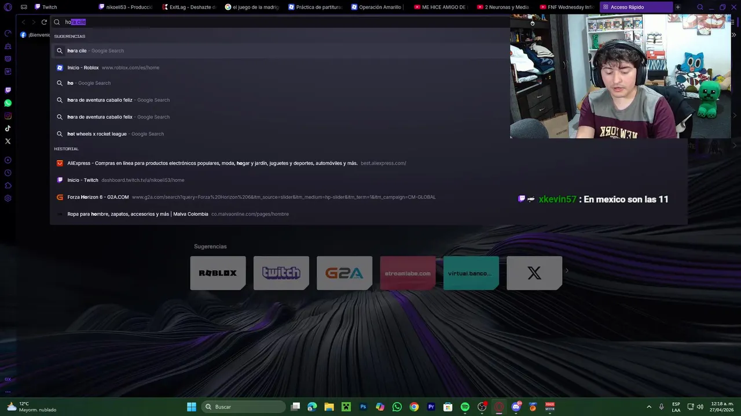Open Spotify from the Windows taskbar
The image size is (741, 416).
tap(465, 407)
